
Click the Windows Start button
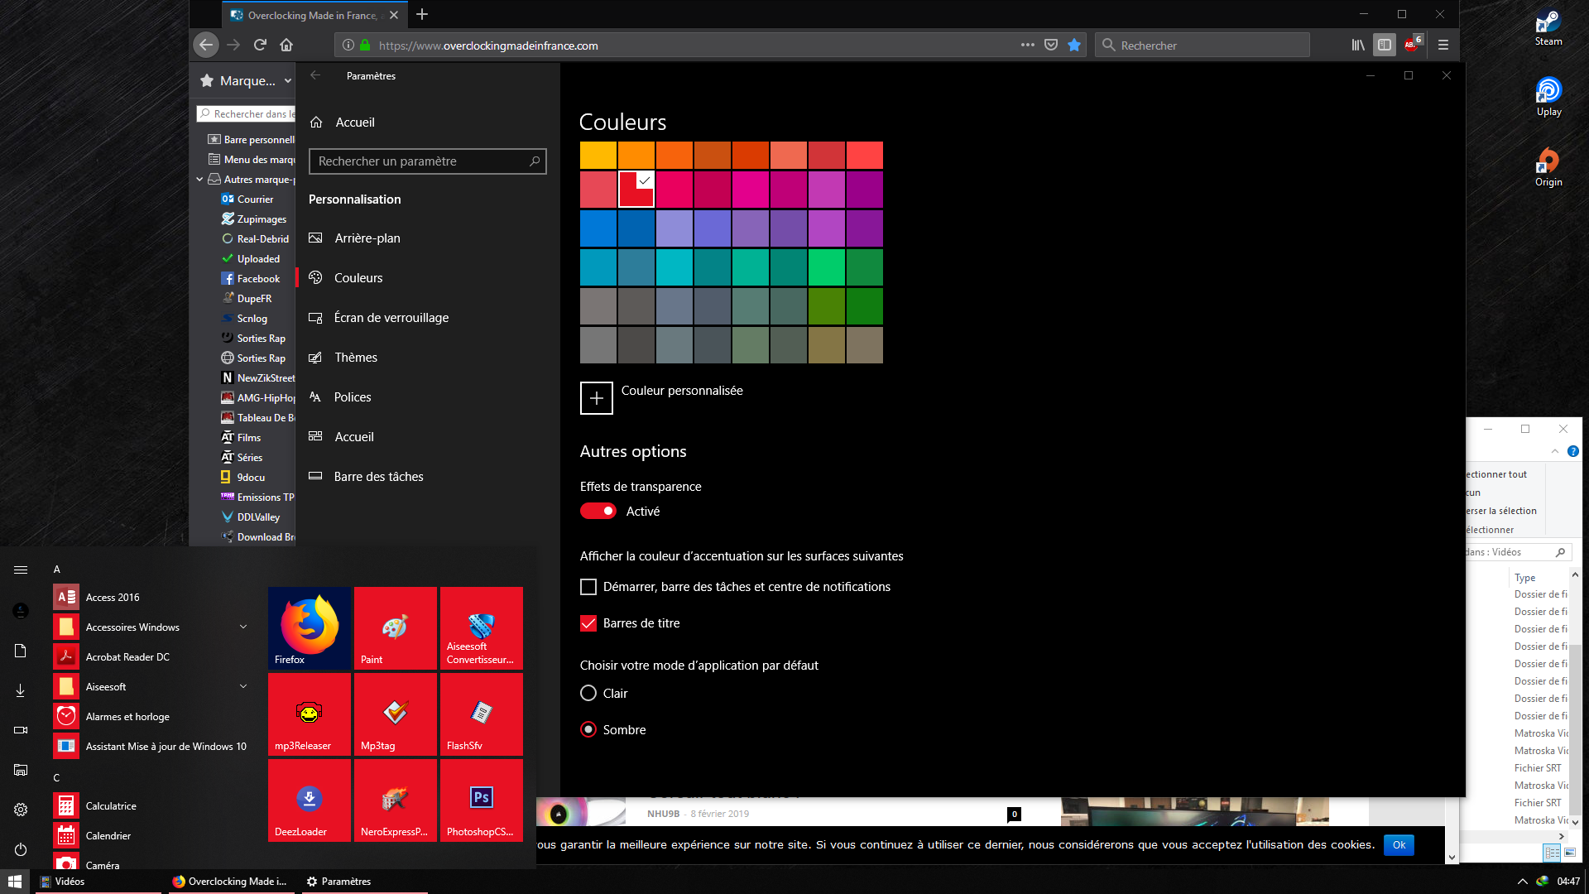point(15,882)
